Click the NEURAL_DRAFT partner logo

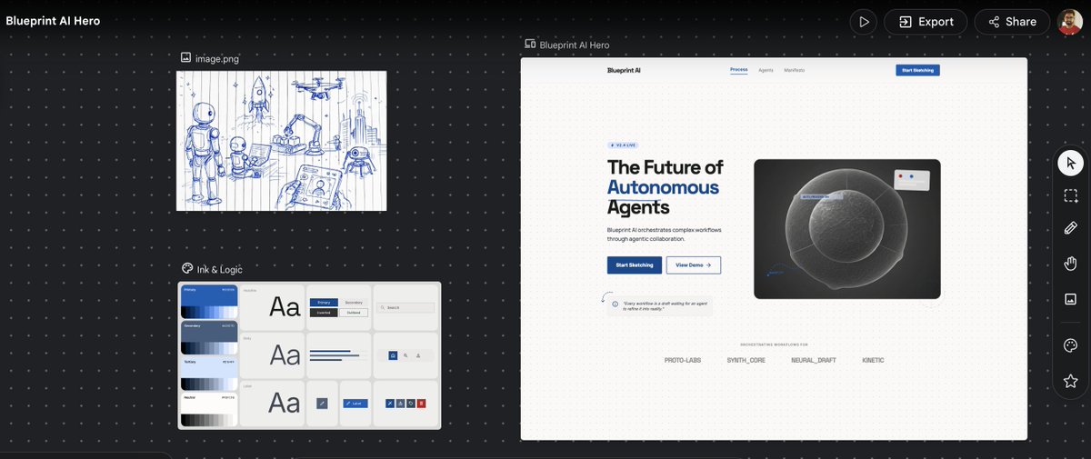tap(813, 360)
